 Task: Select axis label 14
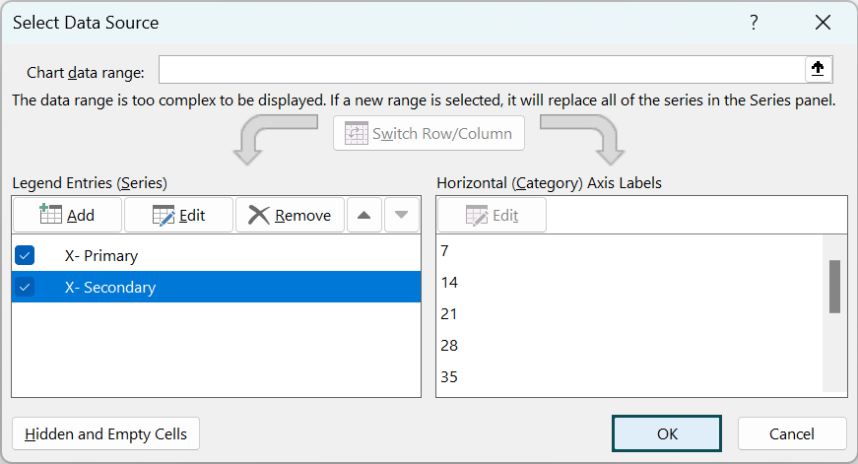630,283
